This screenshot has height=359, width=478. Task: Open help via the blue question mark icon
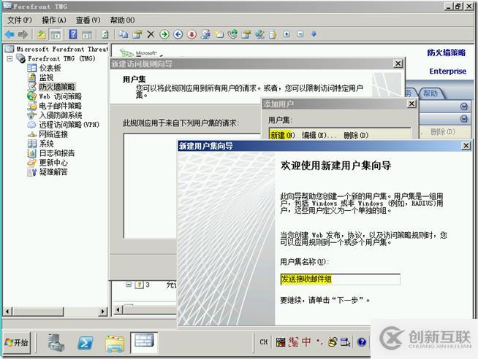(x=73, y=34)
